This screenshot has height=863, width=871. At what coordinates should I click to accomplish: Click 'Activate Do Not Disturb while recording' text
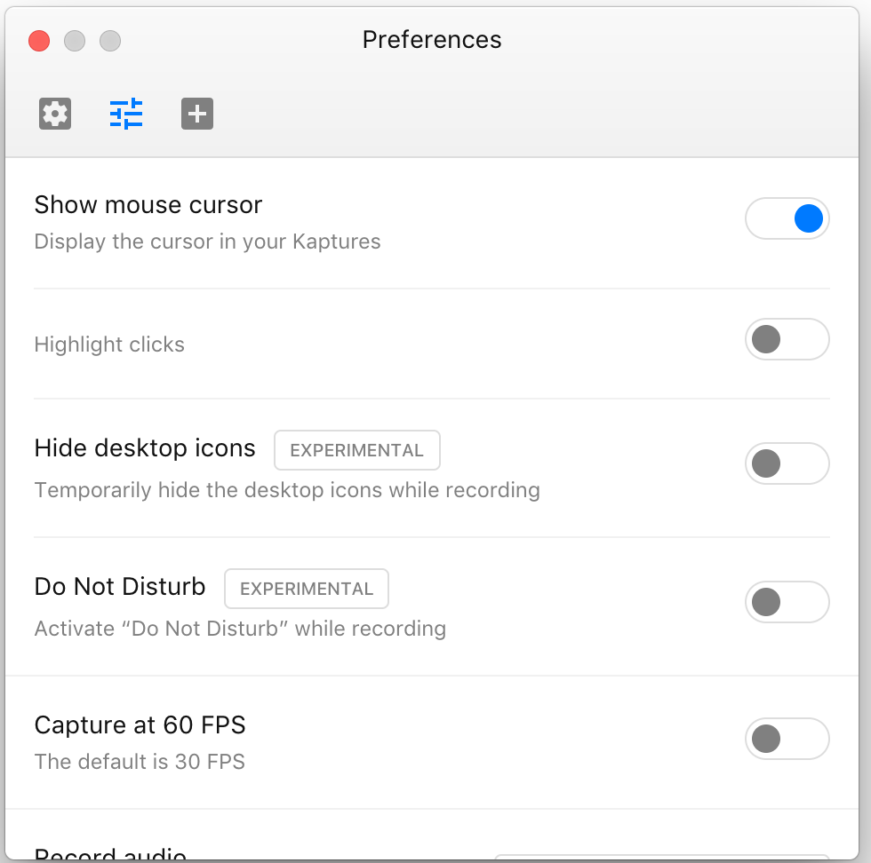pos(240,629)
